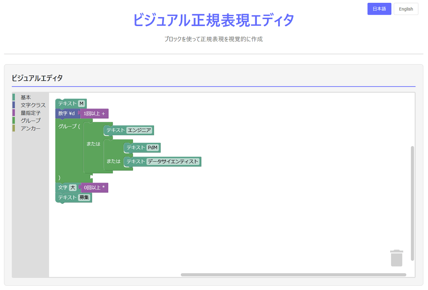
Task: Click the ビジュアルエディタ section heading
Action: pyautogui.click(x=37, y=78)
